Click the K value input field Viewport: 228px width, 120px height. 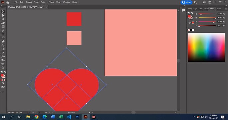(x=220, y=26)
